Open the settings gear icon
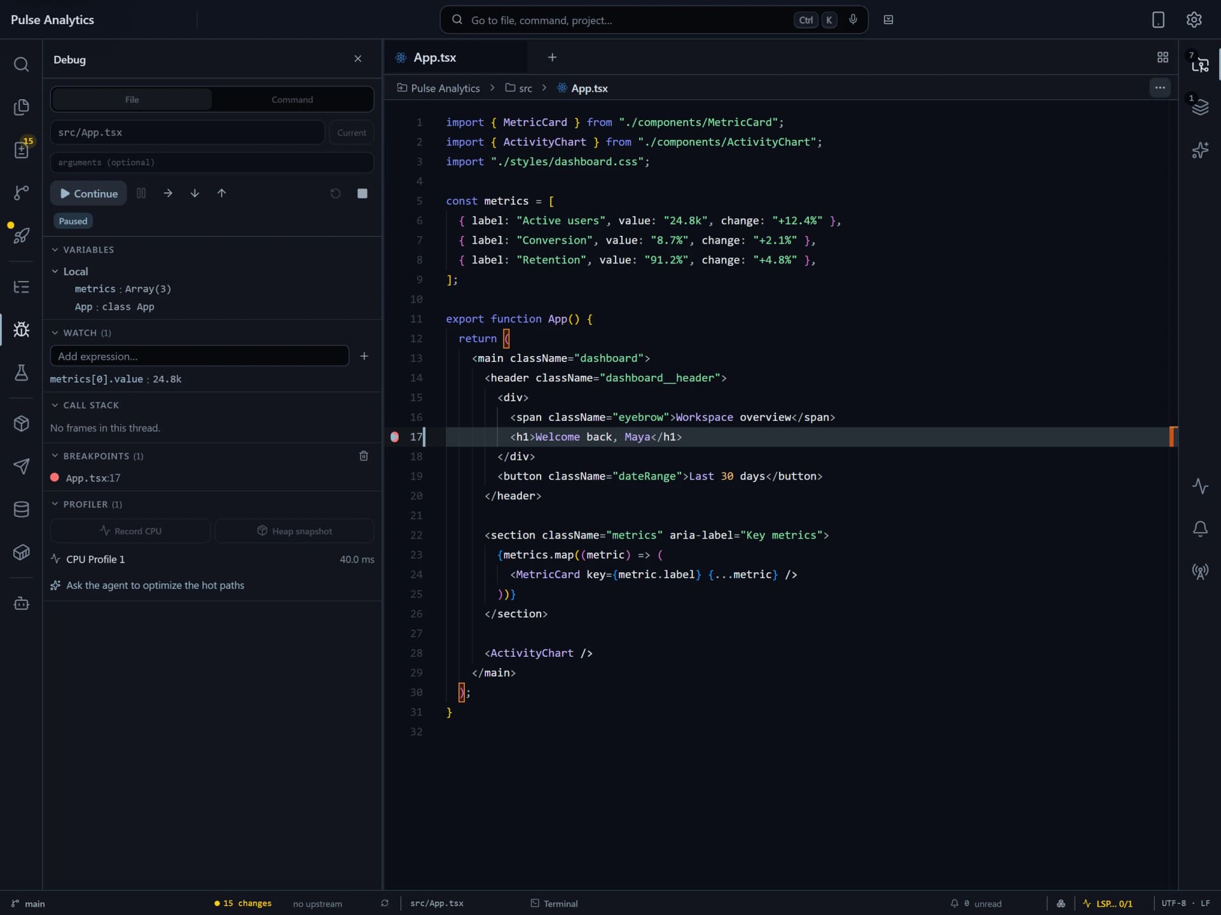This screenshot has height=915, width=1221. [x=1194, y=20]
